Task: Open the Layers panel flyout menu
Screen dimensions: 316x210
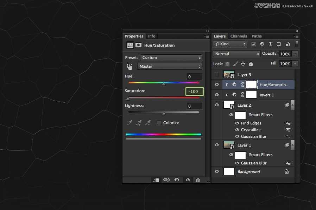Action: tap(296, 36)
